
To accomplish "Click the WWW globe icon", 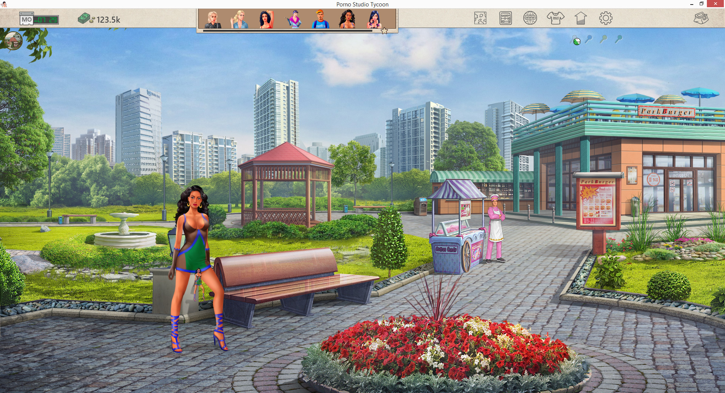I will point(530,18).
